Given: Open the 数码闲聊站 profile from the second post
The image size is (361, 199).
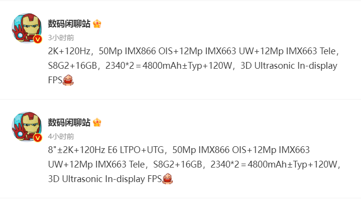Looking at the screenshot, I should (69, 122).
